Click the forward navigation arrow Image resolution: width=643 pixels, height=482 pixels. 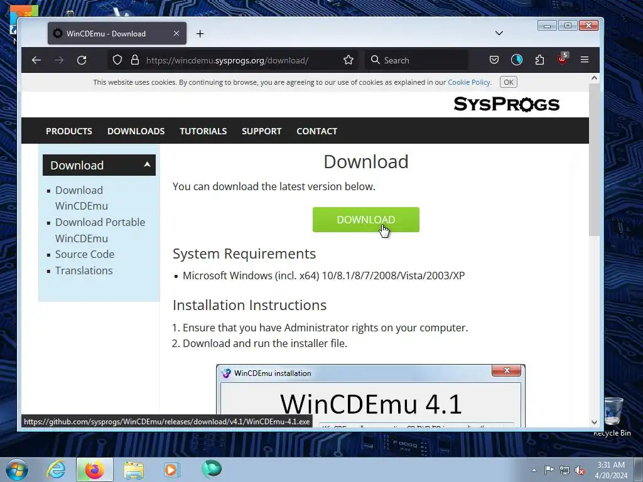(59, 60)
